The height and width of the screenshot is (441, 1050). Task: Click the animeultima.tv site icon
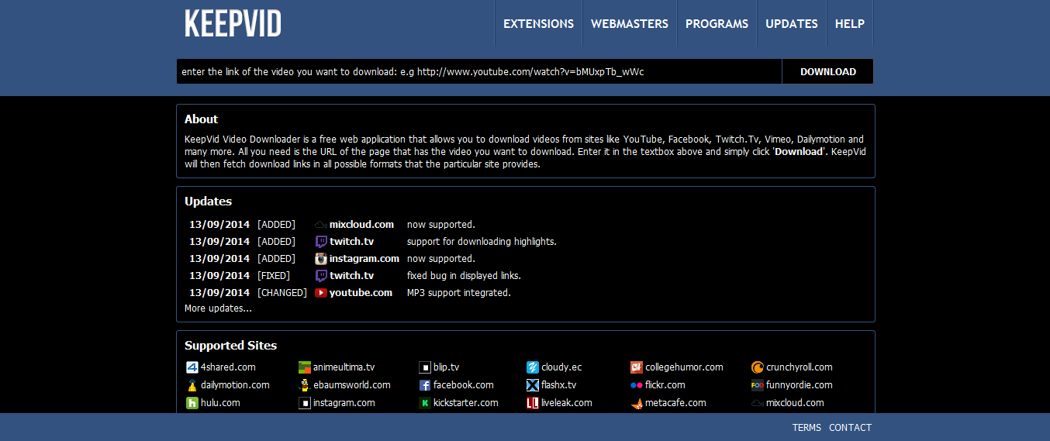point(305,367)
